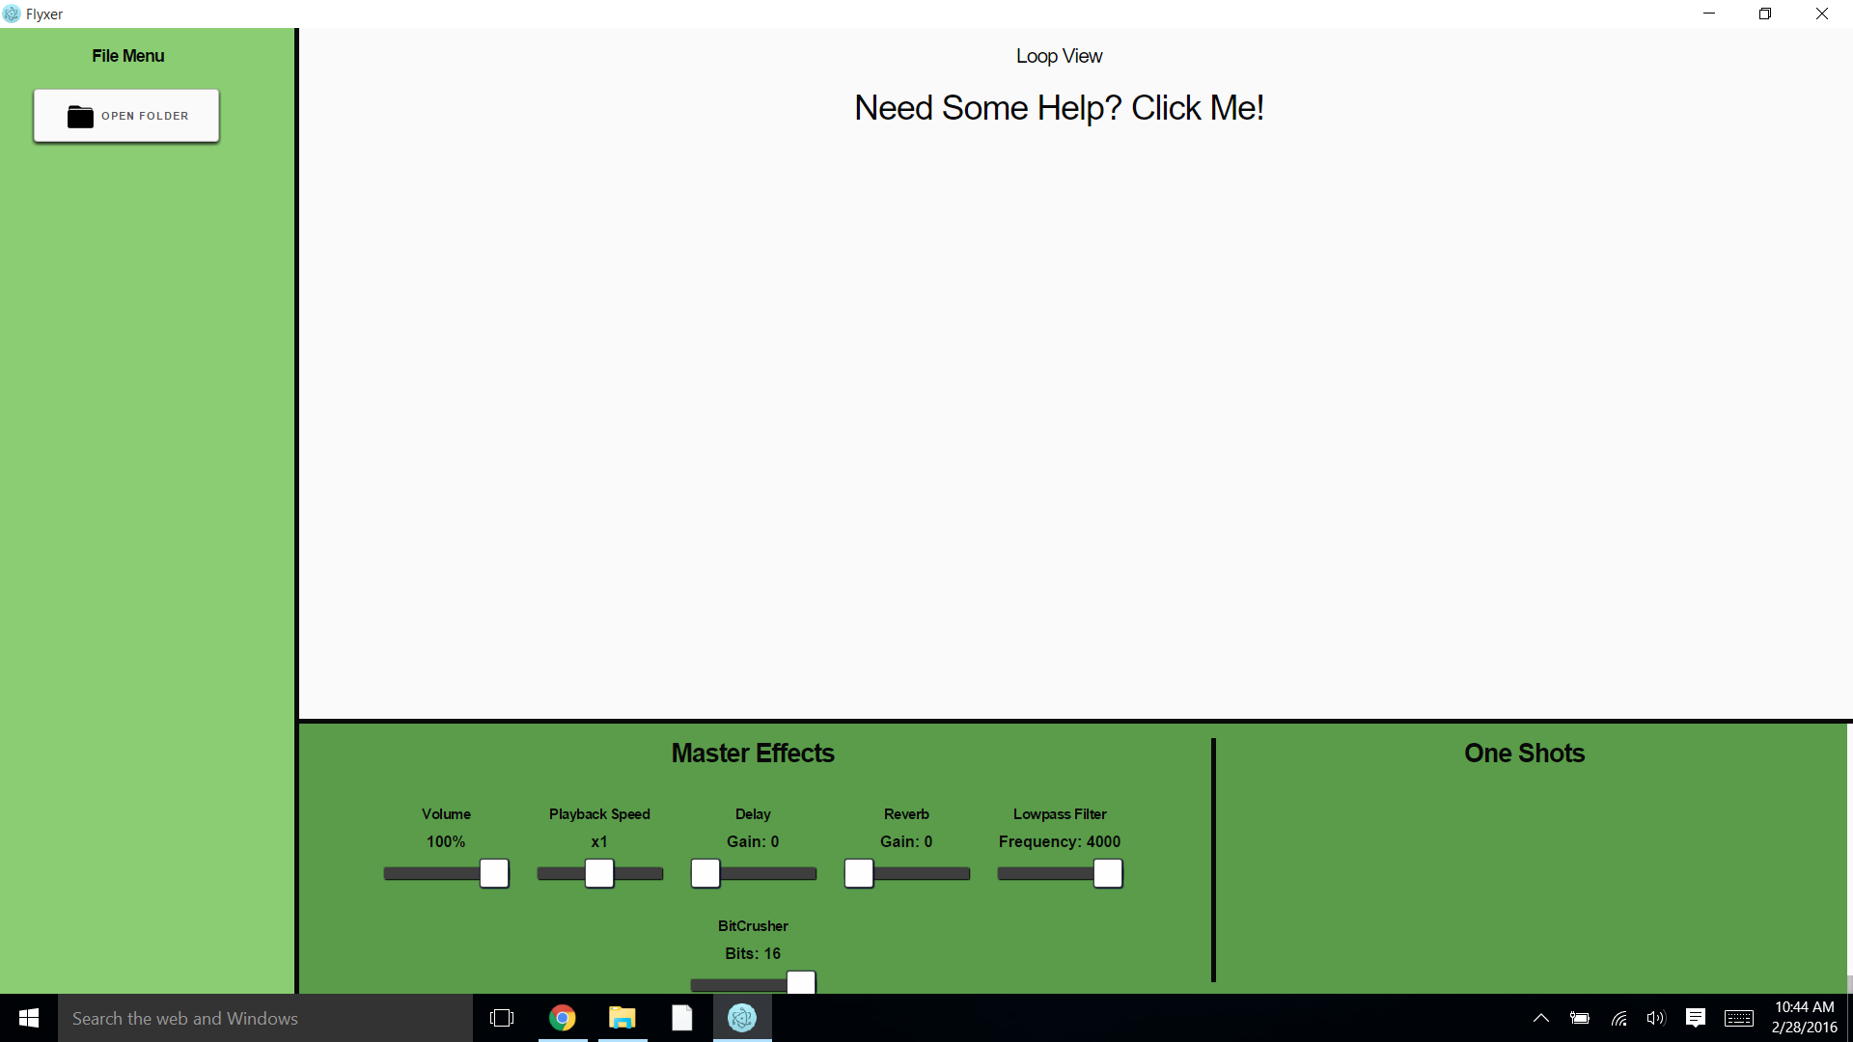Click the Delay gain slider handle
The height and width of the screenshot is (1042, 1853).
tap(705, 873)
